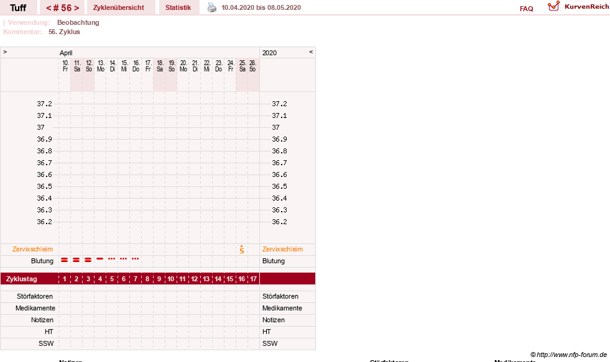Click the orange S mucus symbol on day 16

pyautogui.click(x=242, y=250)
